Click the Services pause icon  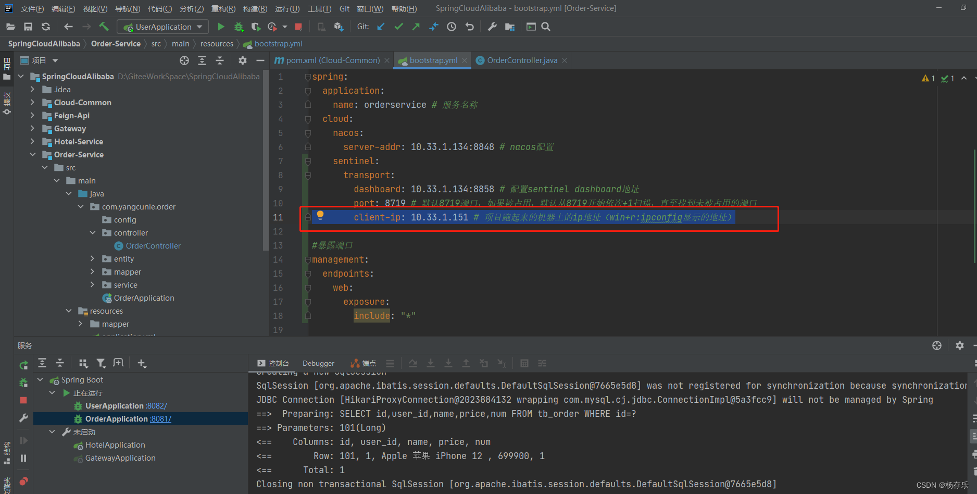click(x=23, y=458)
